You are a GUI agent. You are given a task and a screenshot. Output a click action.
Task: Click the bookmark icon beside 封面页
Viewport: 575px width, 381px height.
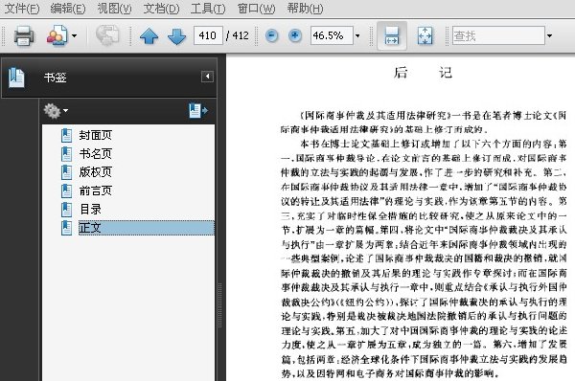point(66,136)
